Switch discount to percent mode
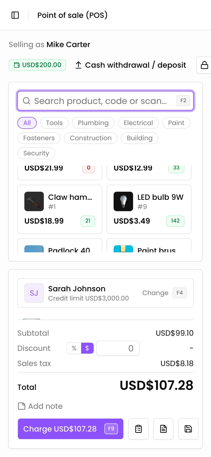Screen dimensions: 211x457 (74, 348)
